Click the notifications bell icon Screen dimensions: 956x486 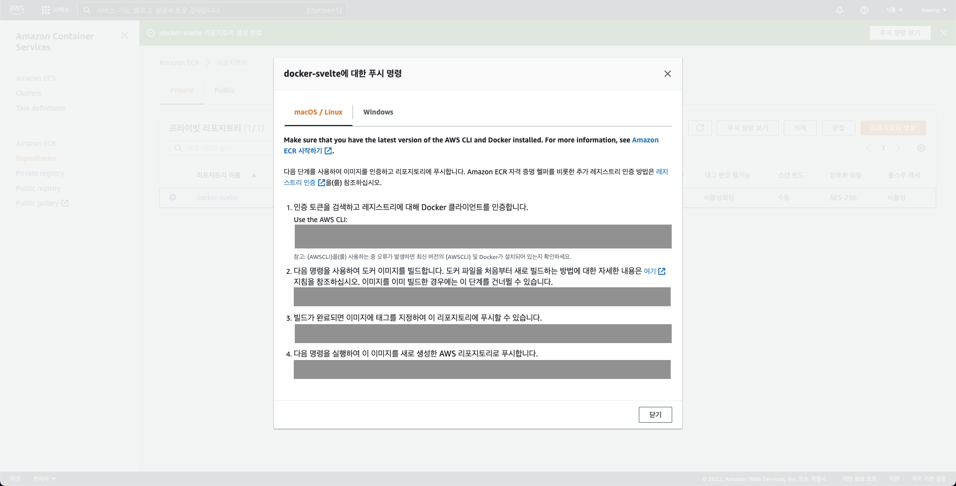tap(839, 10)
